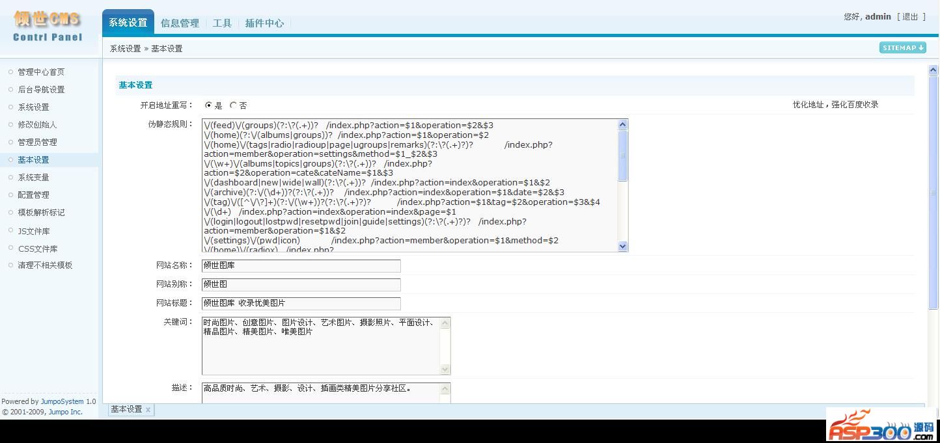Image resolution: width=940 pixels, height=443 pixels.
Task: Select 清理不相关模板 in the sidebar
Action: 45,265
